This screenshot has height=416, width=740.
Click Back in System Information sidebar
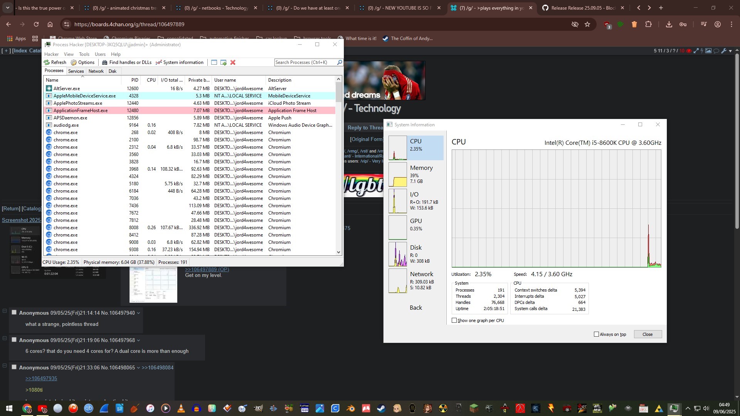pyautogui.click(x=416, y=308)
